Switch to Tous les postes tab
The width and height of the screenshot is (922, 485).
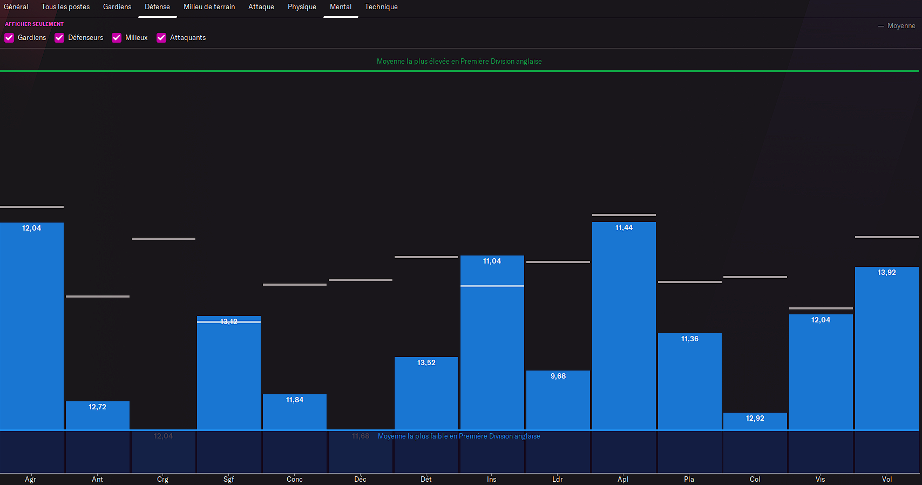(65, 7)
